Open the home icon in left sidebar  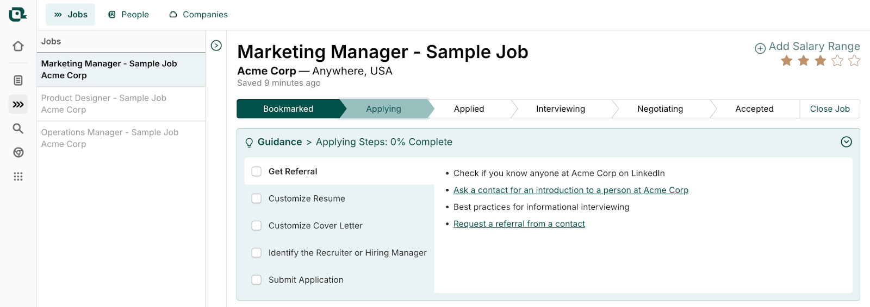click(x=18, y=46)
